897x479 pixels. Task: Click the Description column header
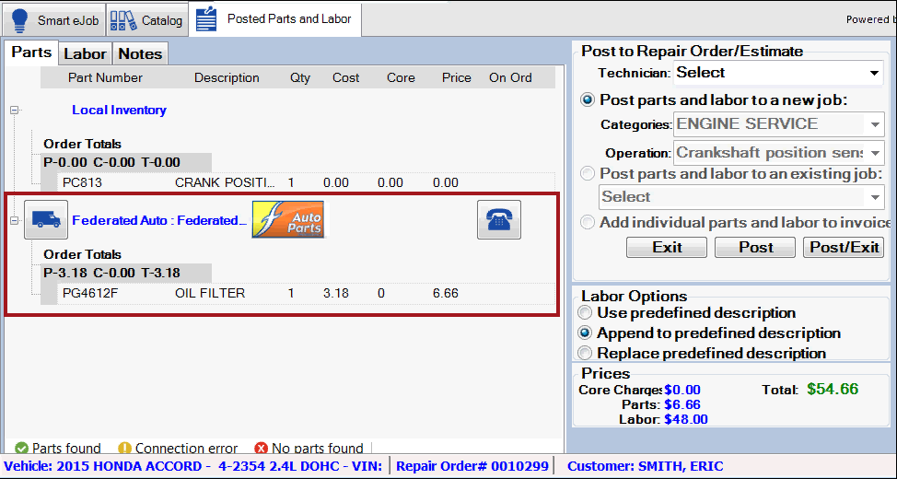coord(227,77)
